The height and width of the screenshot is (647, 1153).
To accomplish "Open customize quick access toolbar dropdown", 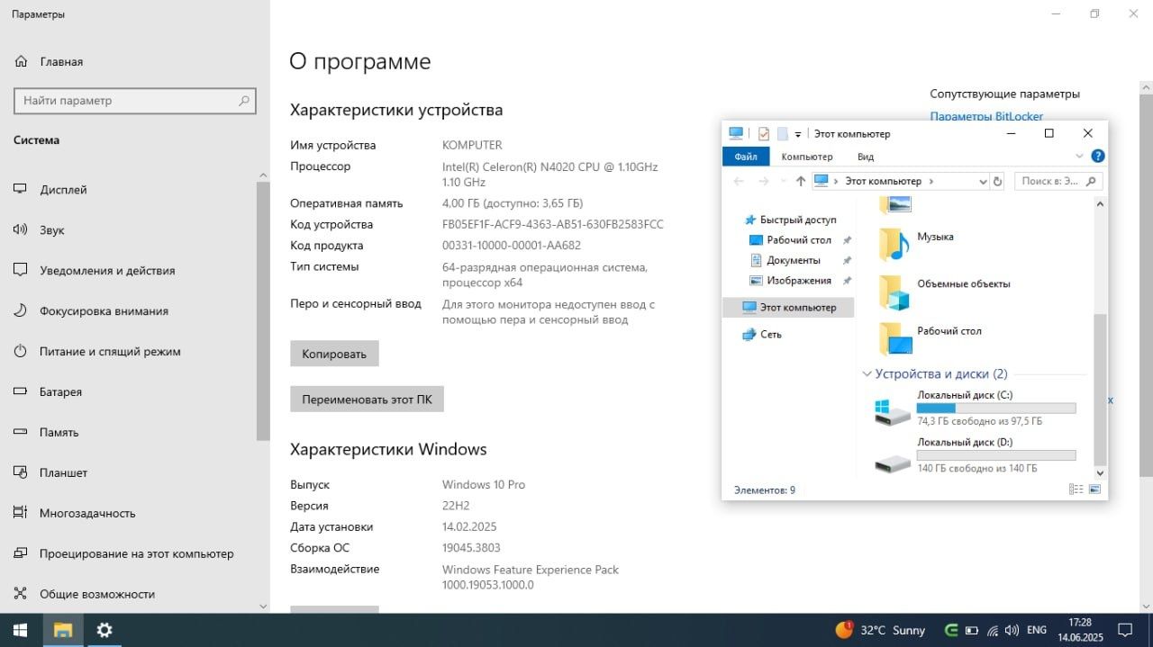I will pyautogui.click(x=798, y=134).
